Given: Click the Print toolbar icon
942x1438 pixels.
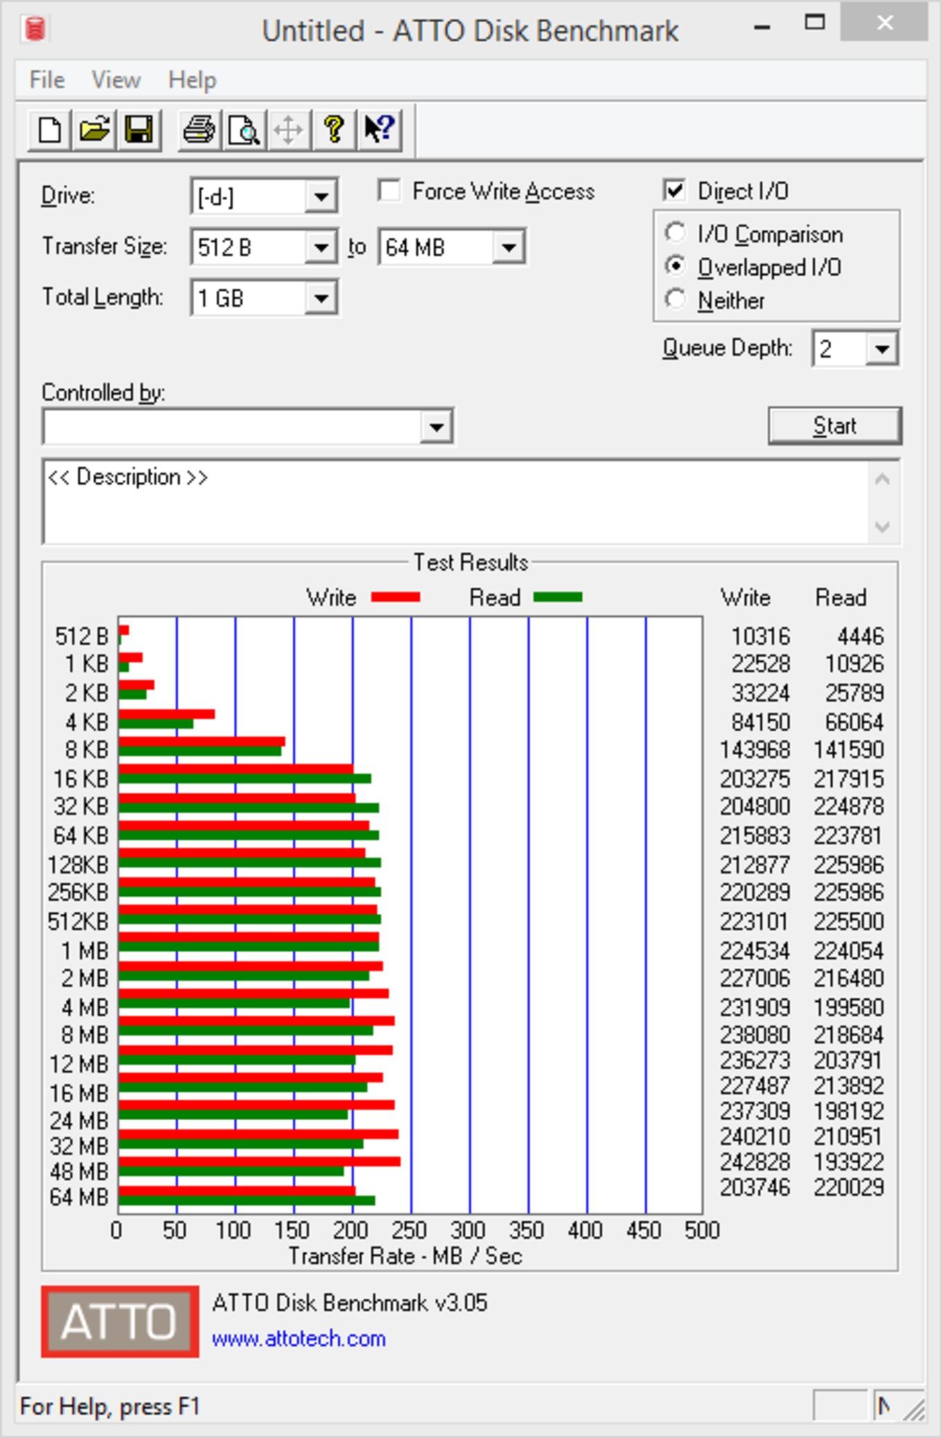Looking at the screenshot, I should click(x=199, y=129).
